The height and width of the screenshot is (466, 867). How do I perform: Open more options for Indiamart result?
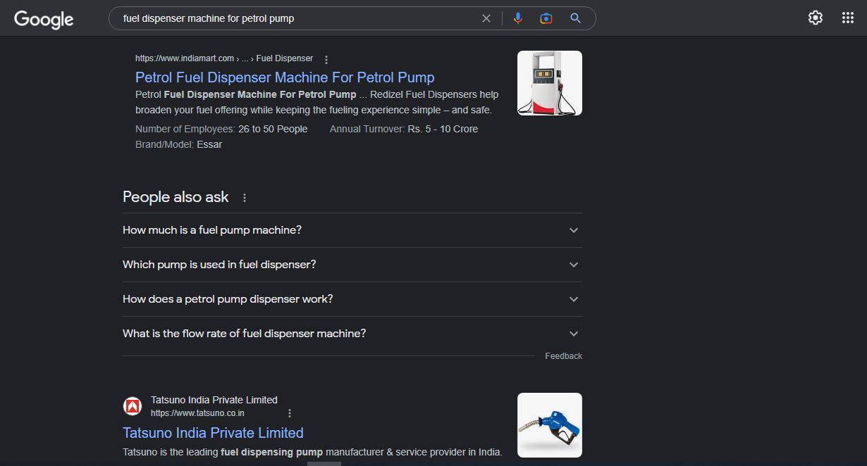(x=326, y=60)
